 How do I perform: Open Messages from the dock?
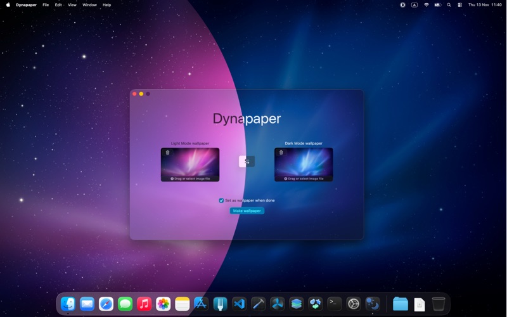coord(125,304)
